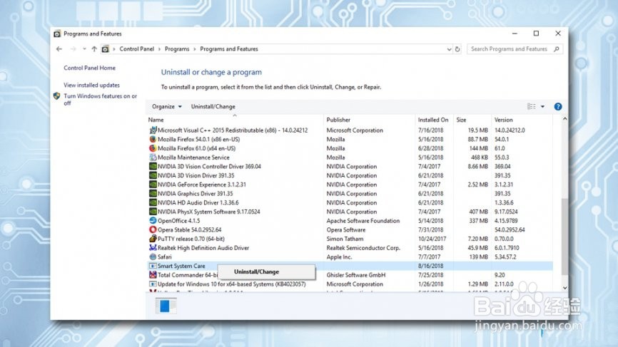This screenshot has height=347, width=618.
Task: Open the Help question mark icon
Action: pos(557,107)
